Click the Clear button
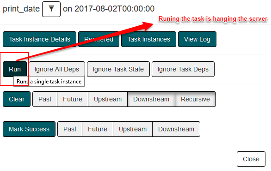This screenshot has width=271, height=171. tap(17, 99)
